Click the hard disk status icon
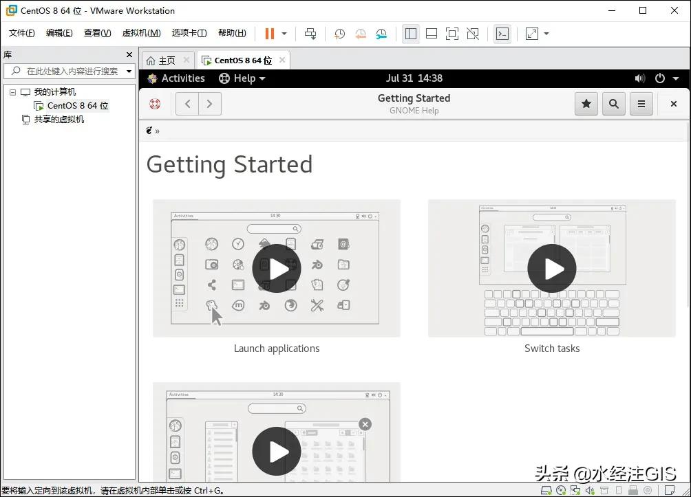 tap(546, 489)
